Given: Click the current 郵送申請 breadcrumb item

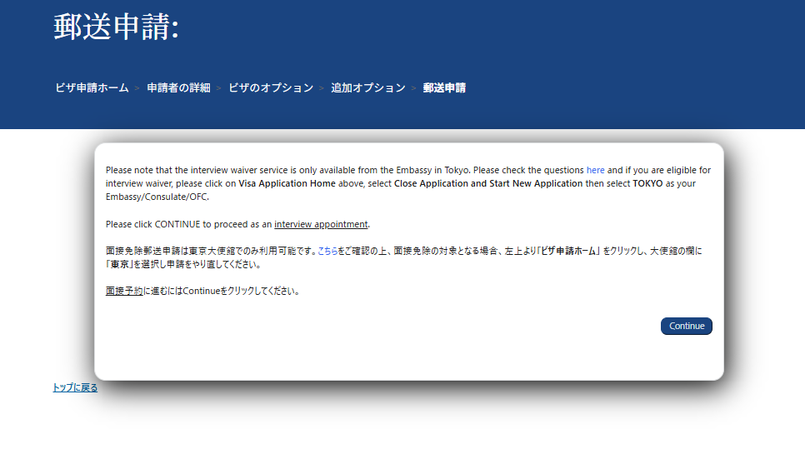Looking at the screenshot, I should coord(444,87).
